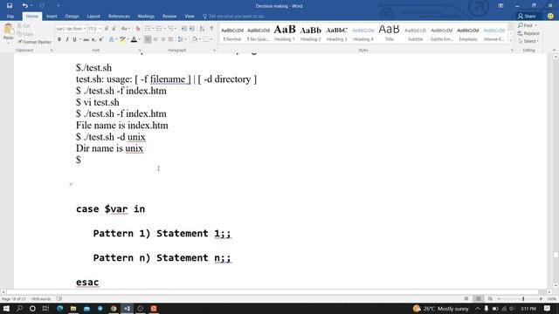
Task: Switch to the Mailings tab
Action: tap(146, 17)
